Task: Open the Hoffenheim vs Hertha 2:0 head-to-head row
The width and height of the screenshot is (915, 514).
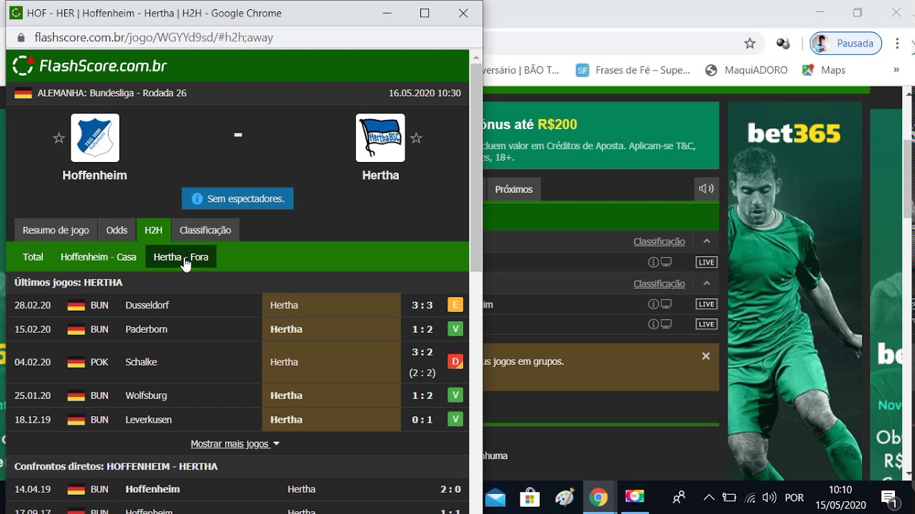Action: (x=237, y=489)
